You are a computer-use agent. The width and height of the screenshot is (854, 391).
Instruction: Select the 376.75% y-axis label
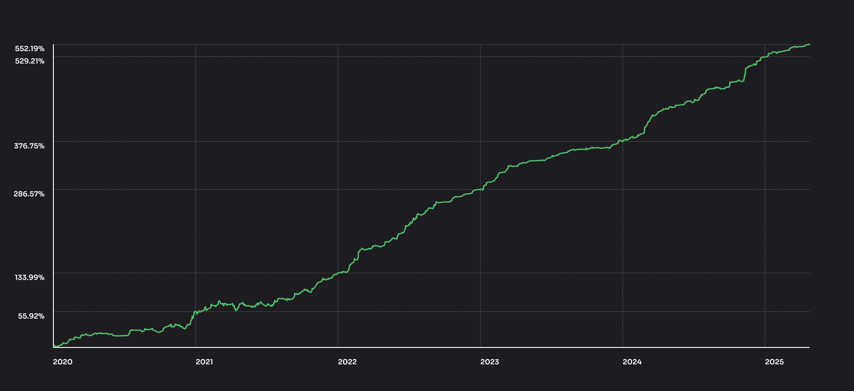click(29, 146)
